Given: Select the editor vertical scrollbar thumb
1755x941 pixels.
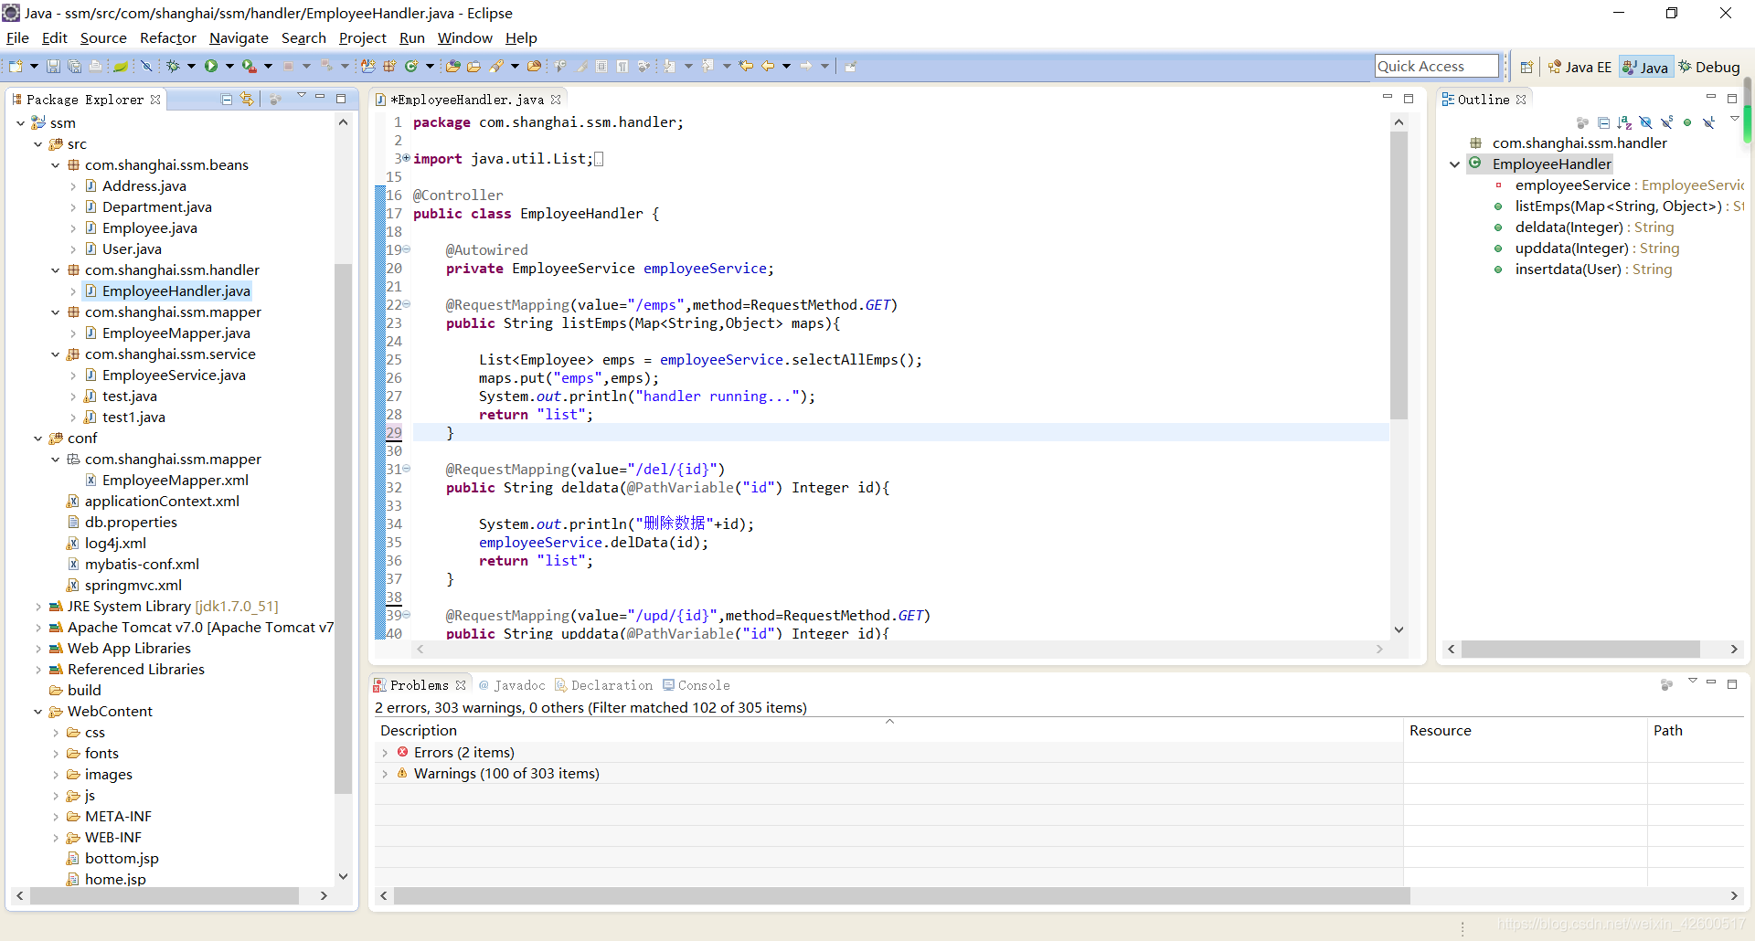Looking at the screenshot, I should point(1399,275).
